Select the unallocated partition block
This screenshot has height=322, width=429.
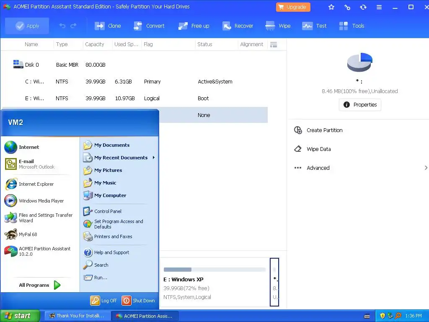click(x=274, y=282)
